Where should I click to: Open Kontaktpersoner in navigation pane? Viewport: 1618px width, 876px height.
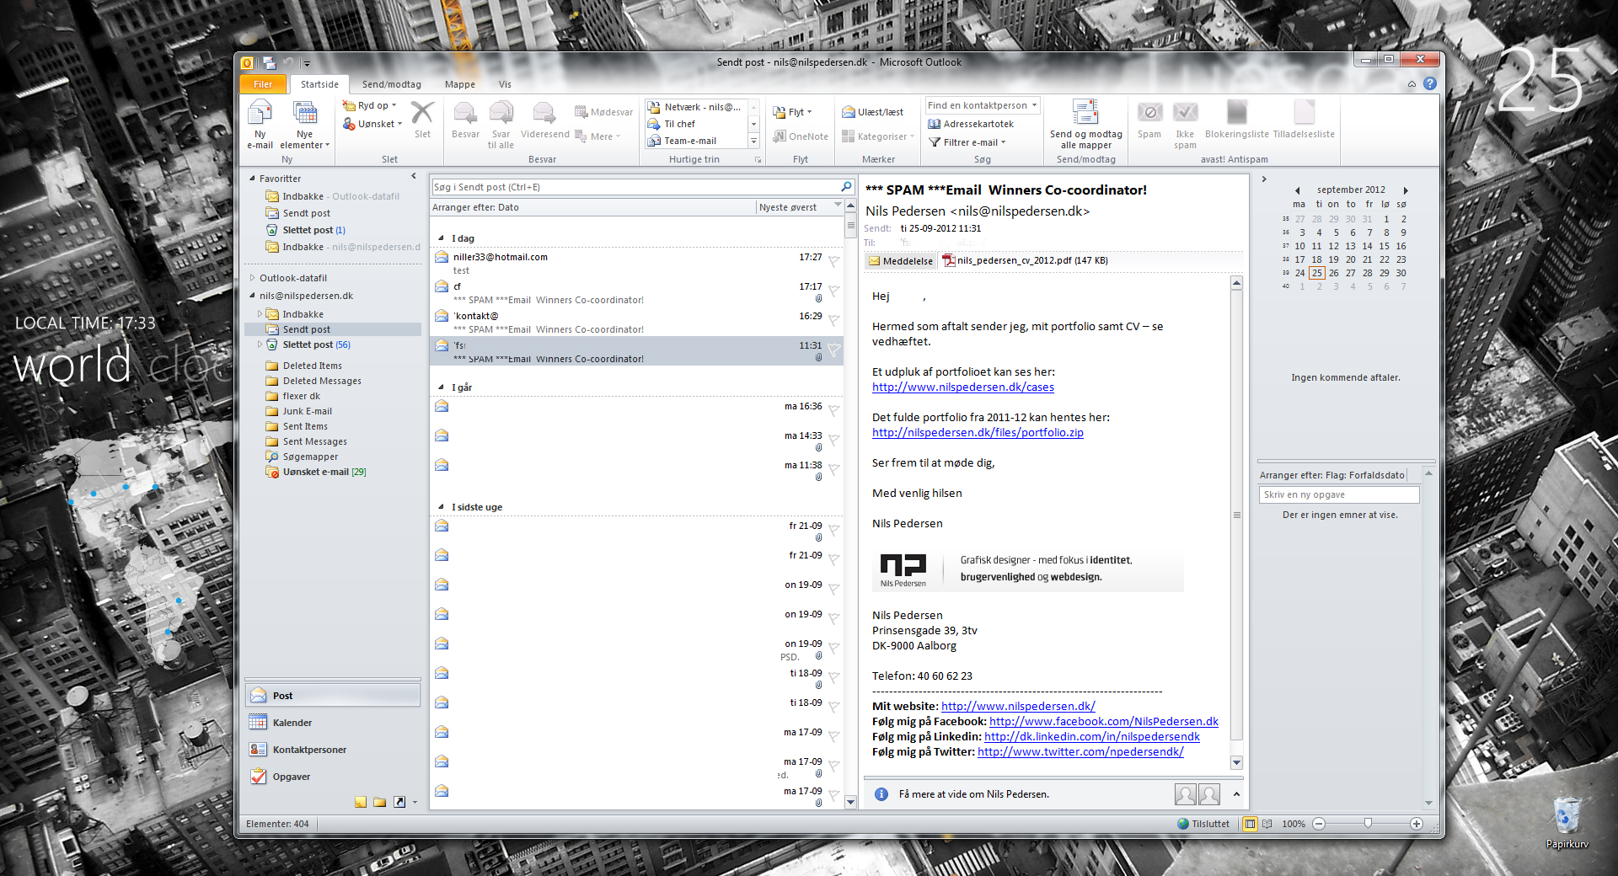click(308, 750)
